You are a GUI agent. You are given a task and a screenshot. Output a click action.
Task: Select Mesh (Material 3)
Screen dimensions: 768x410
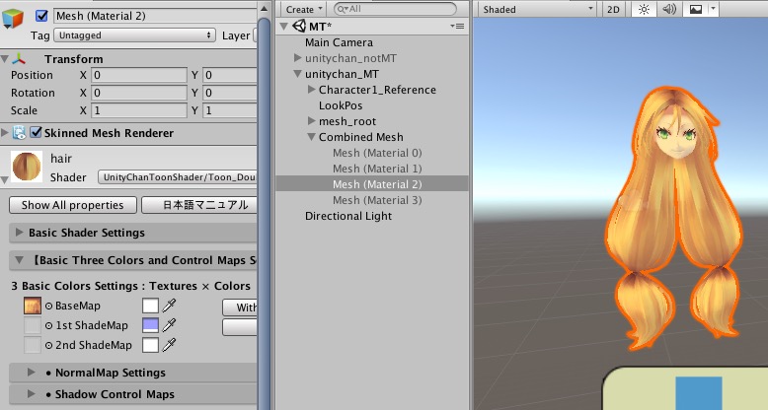pos(377,200)
